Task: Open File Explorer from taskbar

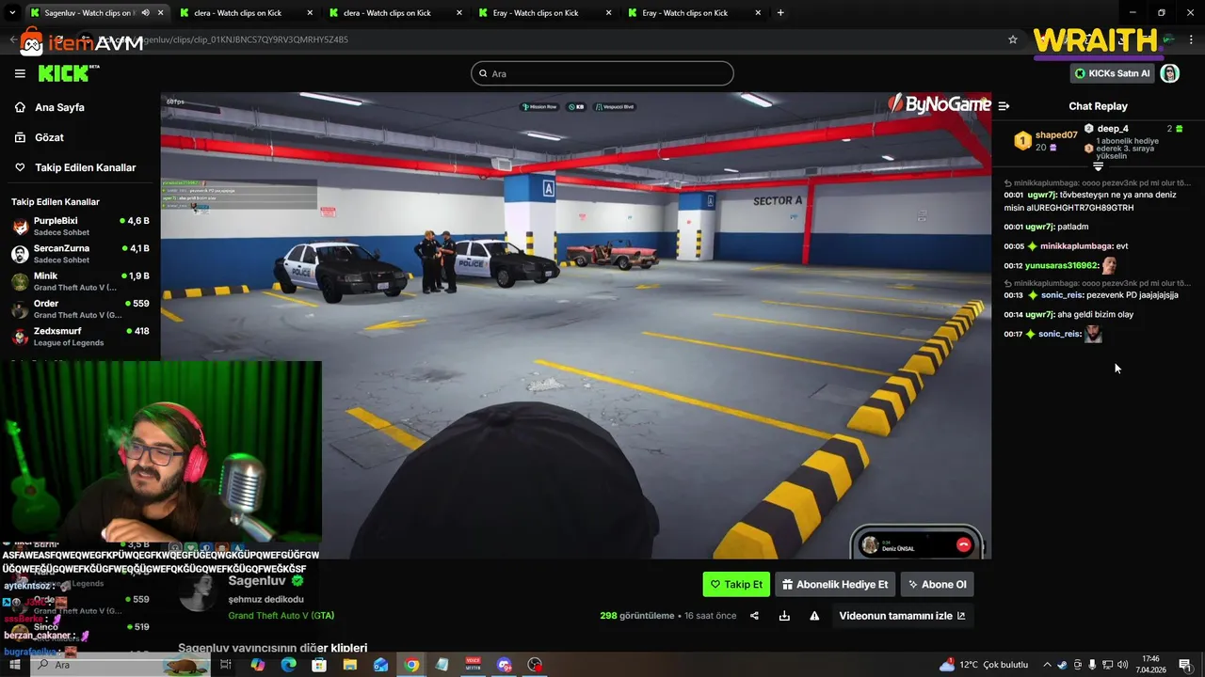Action: pyautogui.click(x=350, y=665)
